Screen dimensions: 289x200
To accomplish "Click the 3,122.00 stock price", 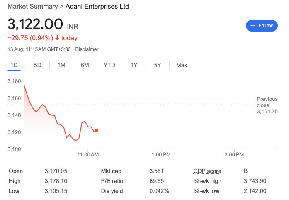I will pos(35,24).
